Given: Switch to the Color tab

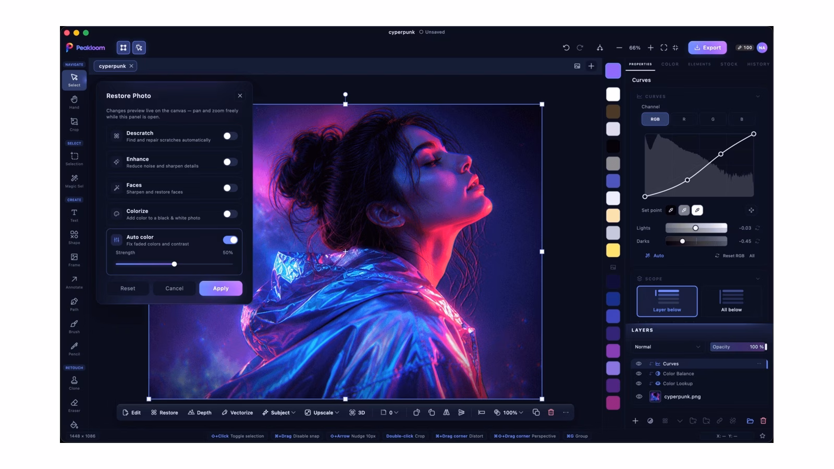Looking at the screenshot, I should (670, 64).
